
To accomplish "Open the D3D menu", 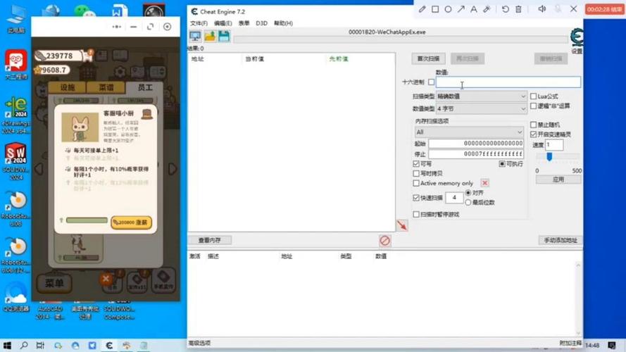I will (261, 23).
